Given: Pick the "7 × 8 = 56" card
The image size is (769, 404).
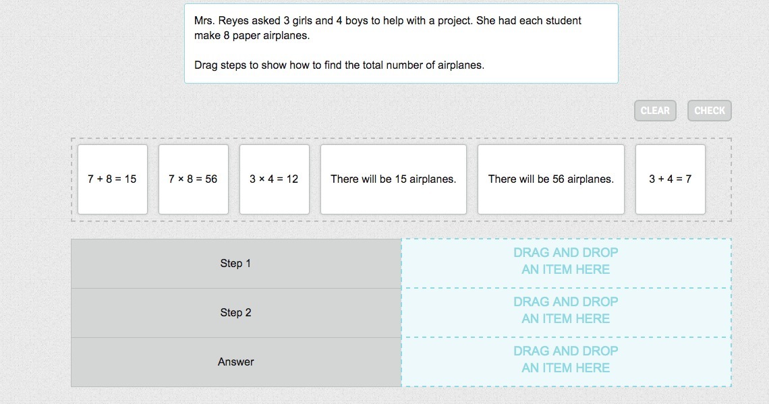Looking at the screenshot, I should 193,179.
